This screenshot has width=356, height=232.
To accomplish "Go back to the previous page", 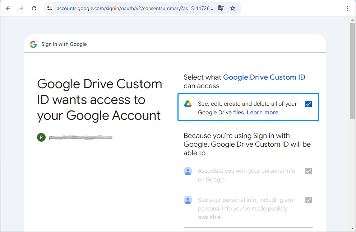I will point(8,8).
